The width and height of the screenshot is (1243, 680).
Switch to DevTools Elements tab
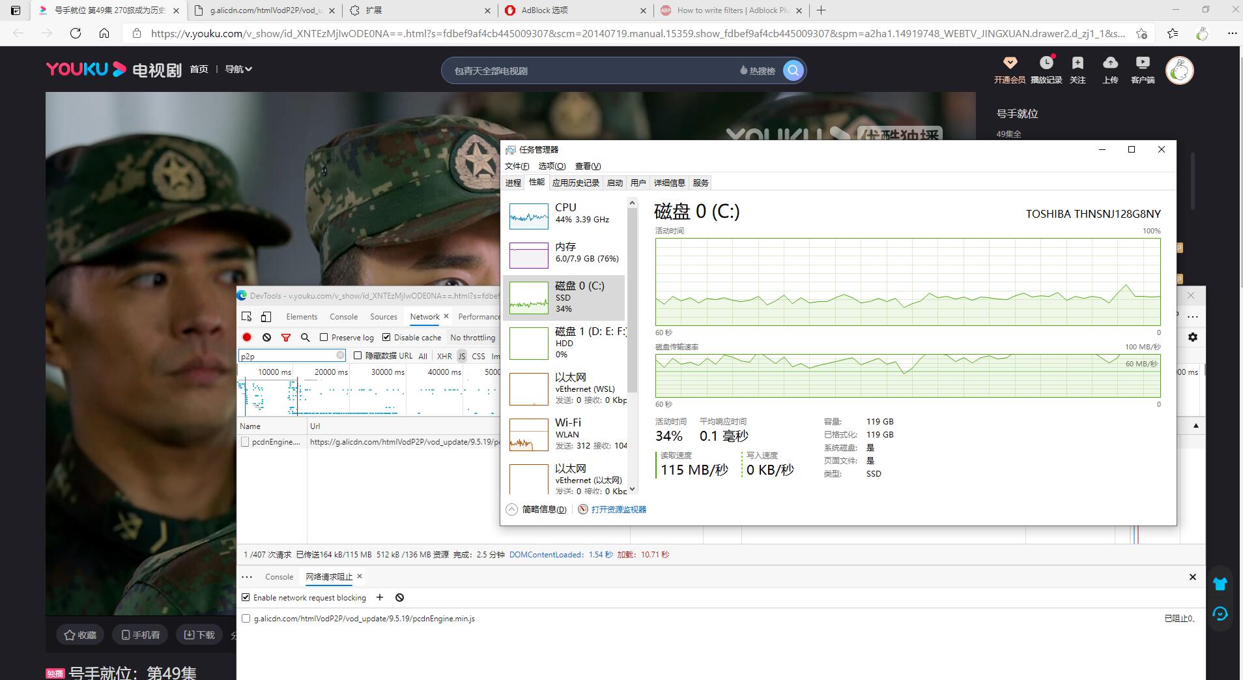click(x=302, y=316)
